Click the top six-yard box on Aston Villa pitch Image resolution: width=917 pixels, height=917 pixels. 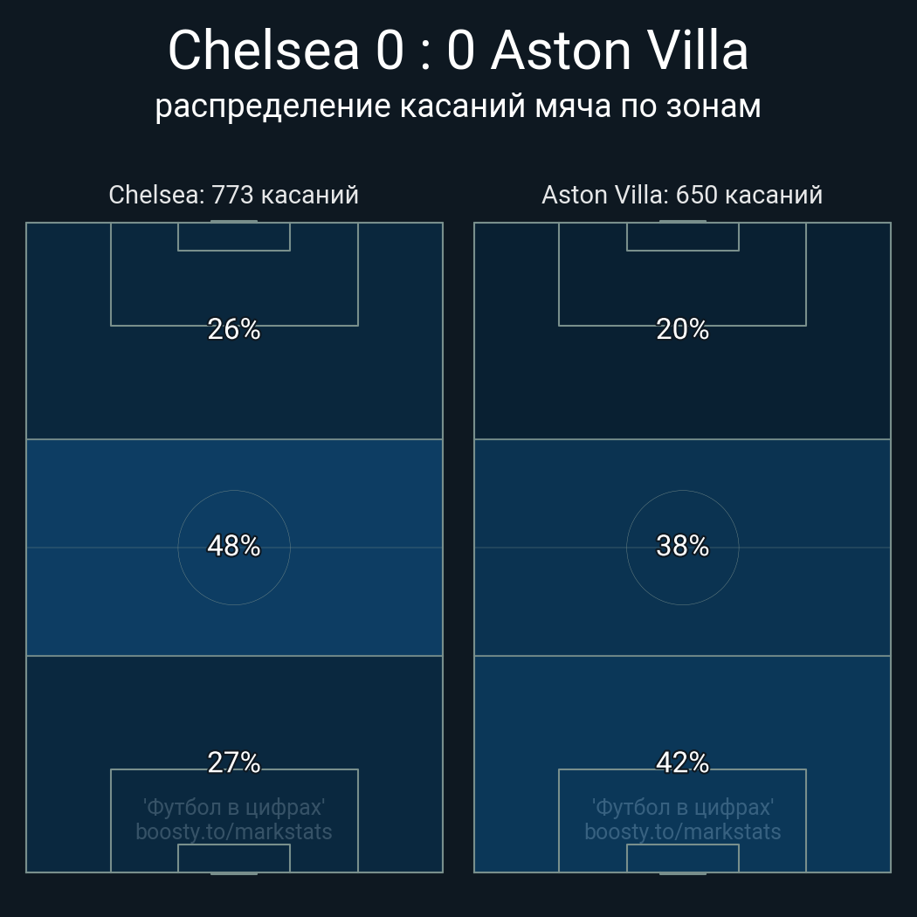[x=682, y=237]
